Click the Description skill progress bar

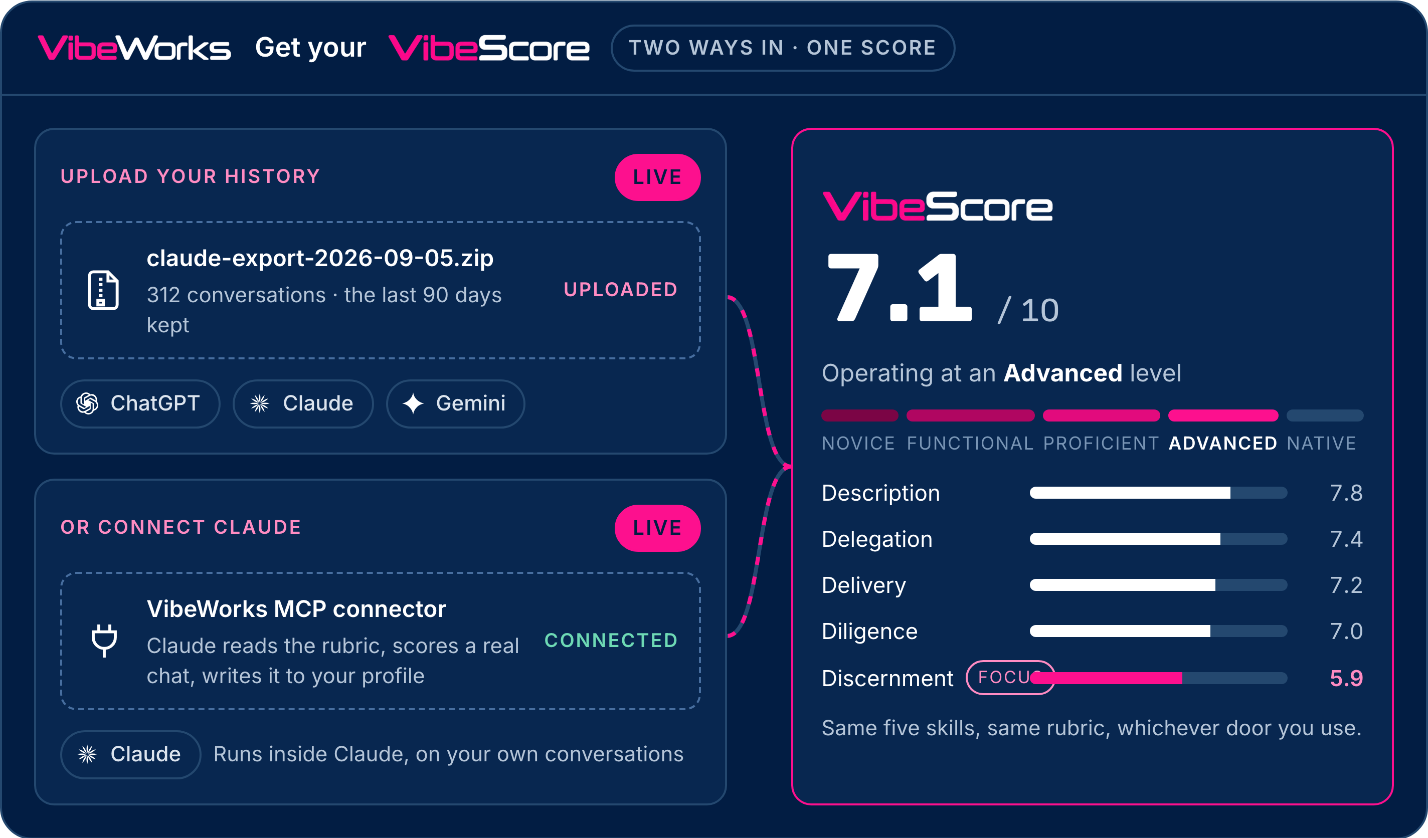[1158, 493]
